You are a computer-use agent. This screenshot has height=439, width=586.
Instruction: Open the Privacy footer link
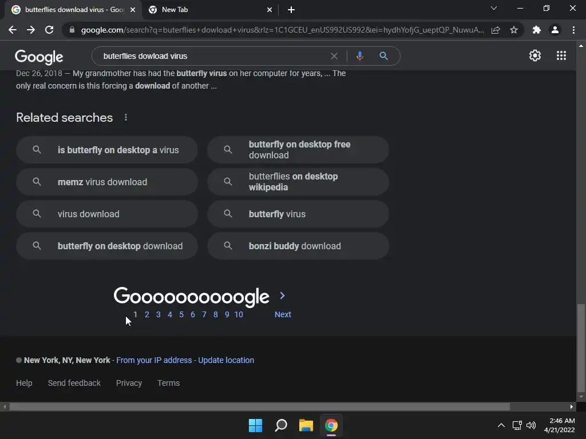tap(129, 383)
